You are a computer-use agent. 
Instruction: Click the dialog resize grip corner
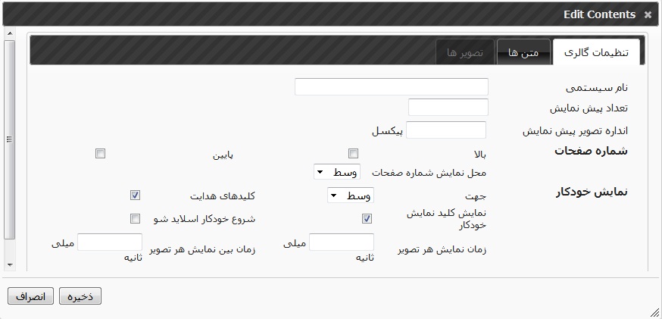(654, 311)
